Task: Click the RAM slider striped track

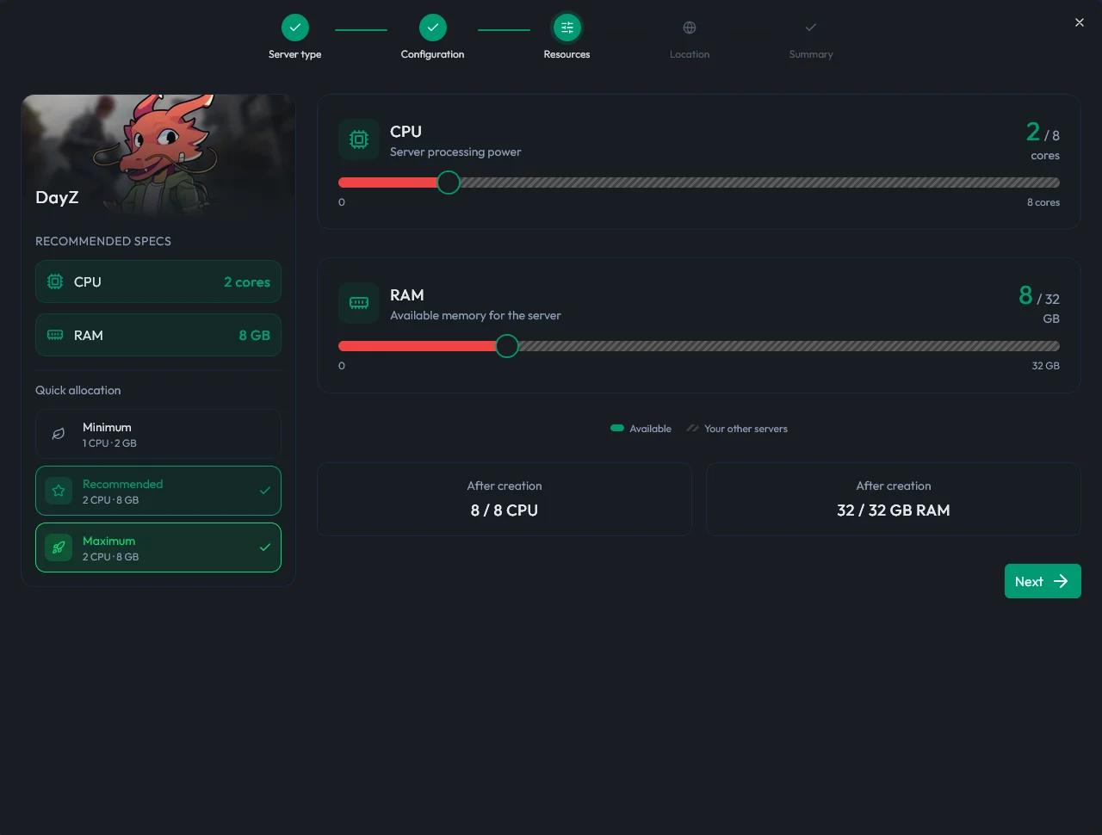Action: pyautogui.click(x=789, y=346)
